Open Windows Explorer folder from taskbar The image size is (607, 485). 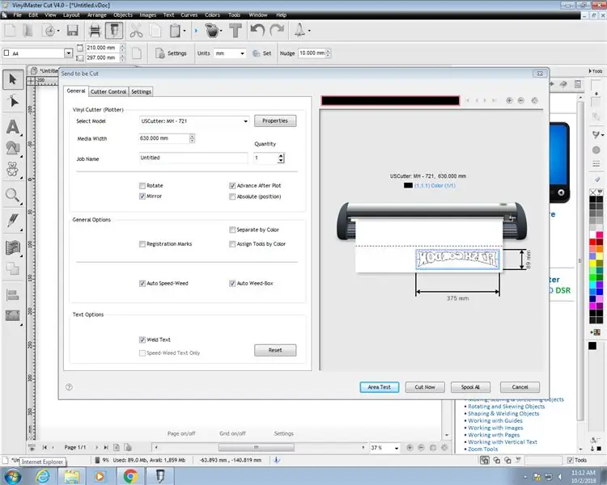(x=71, y=476)
